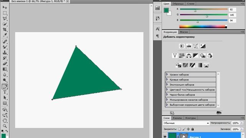246x138 pixels.
Task: Select the Move tool
Action: point(5,7)
